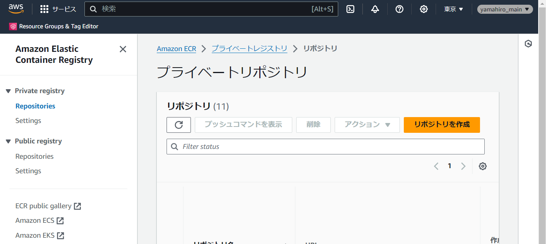Create a new repository with リポジトリを作成

[442, 125]
